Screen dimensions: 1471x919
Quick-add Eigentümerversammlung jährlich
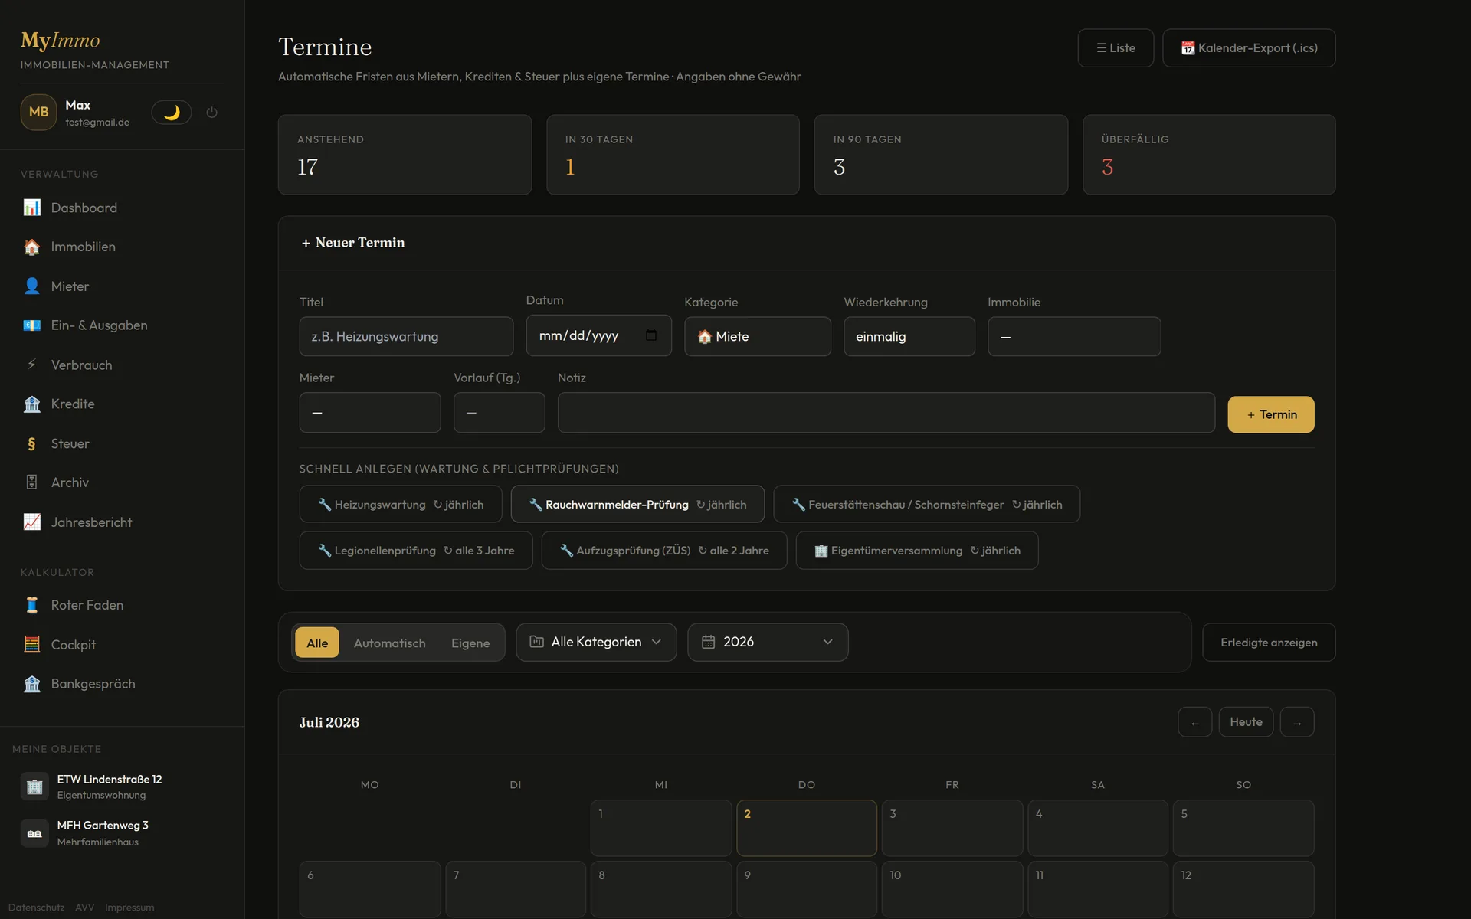coord(917,550)
